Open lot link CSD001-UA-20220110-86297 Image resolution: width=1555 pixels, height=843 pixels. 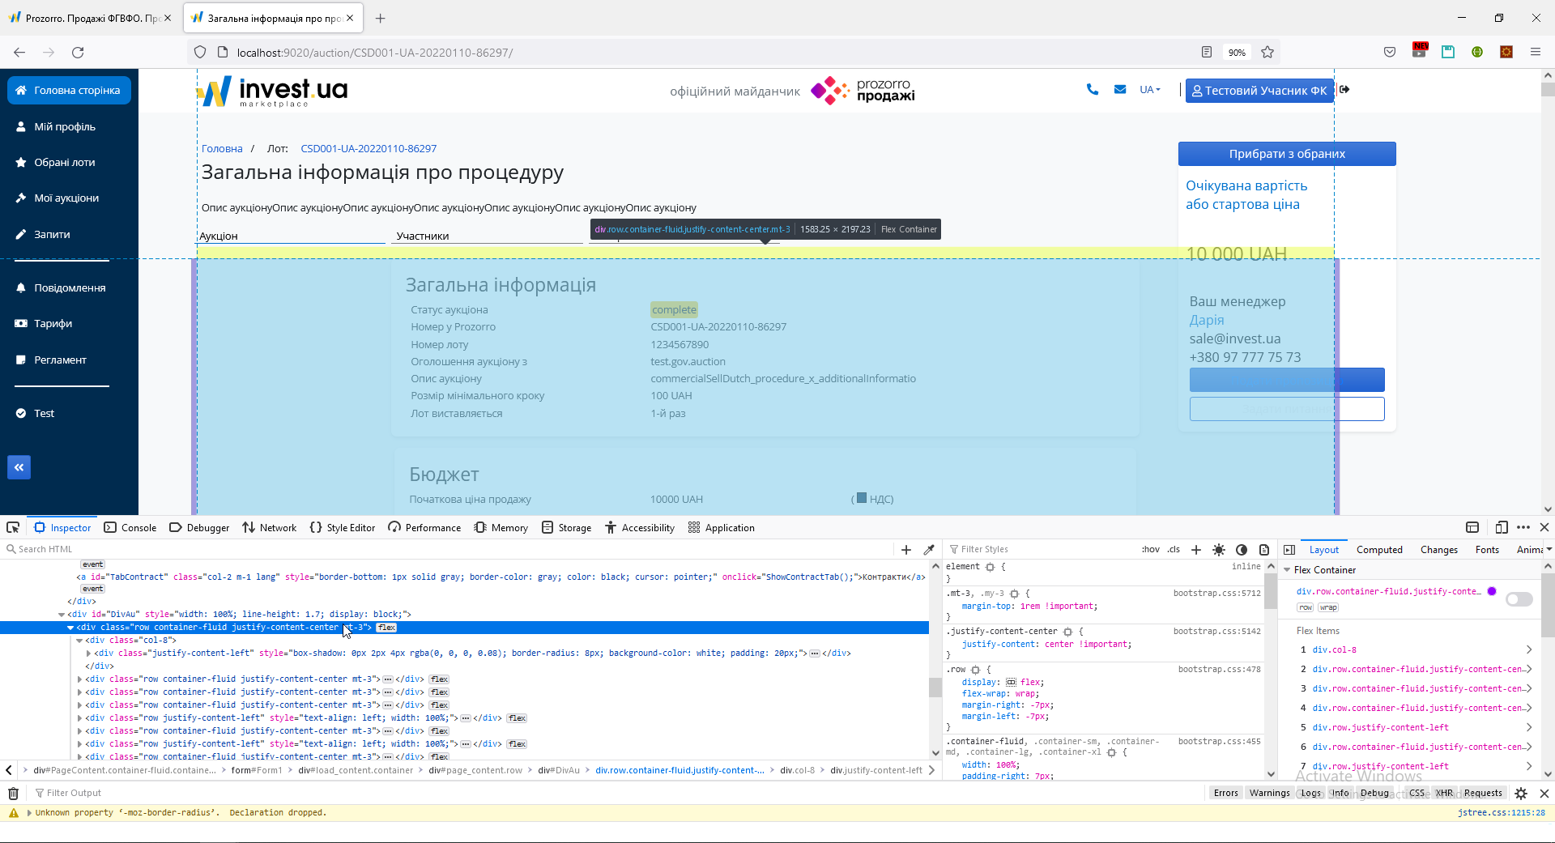(x=369, y=149)
